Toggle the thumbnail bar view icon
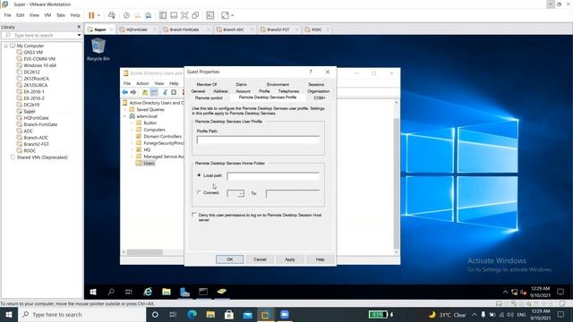 tap(174, 15)
